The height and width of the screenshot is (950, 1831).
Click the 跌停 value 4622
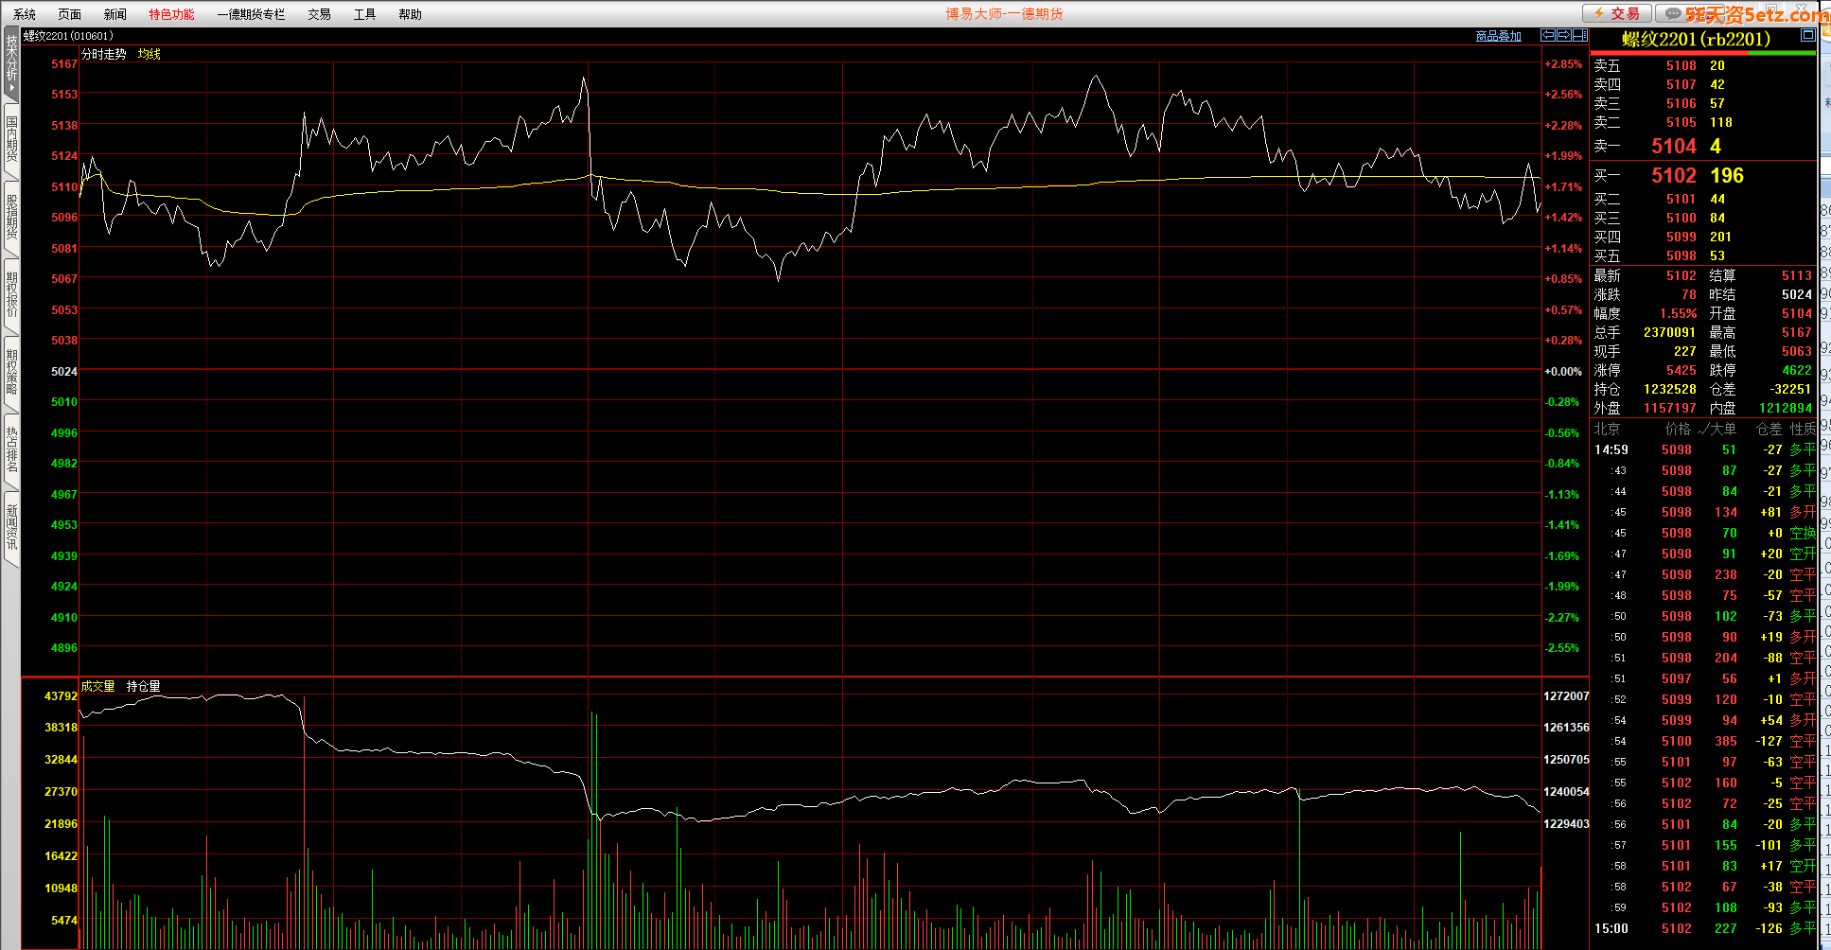pyautogui.click(x=1796, y=370)
